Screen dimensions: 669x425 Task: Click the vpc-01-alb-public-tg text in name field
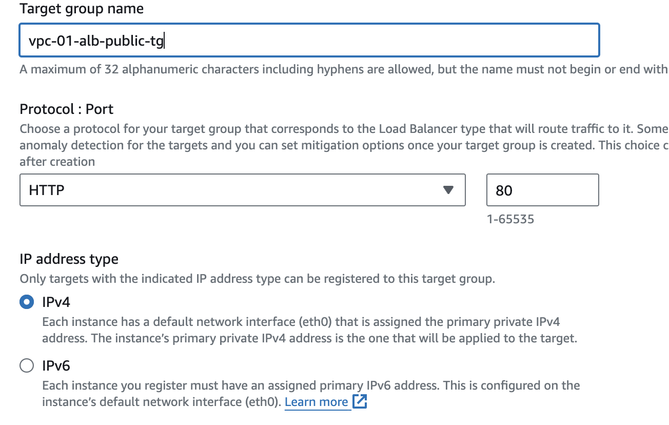(96, 41)
